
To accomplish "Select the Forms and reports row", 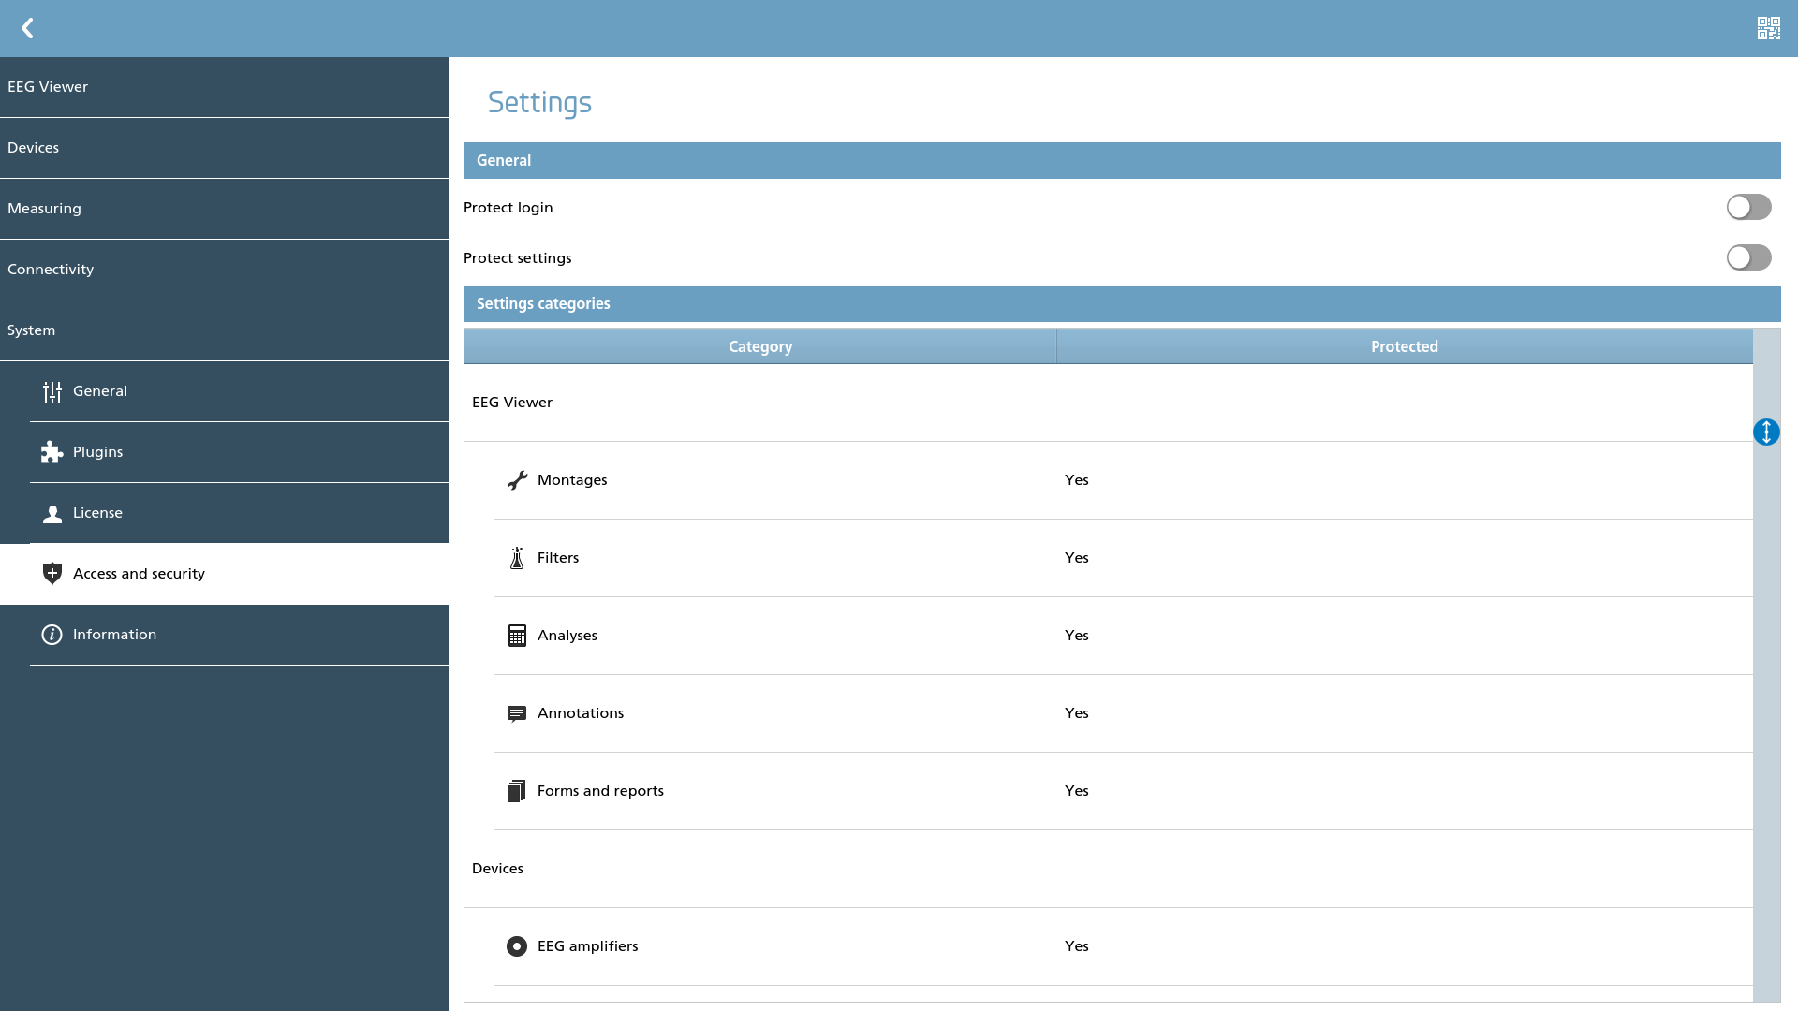I will [x=1124, y=791].
